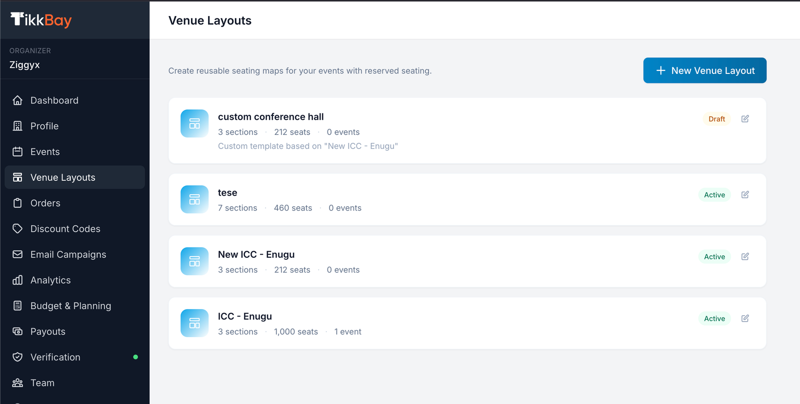Open Budget & Planning
This screenshot has width=800, height=404.
(70, 306)
